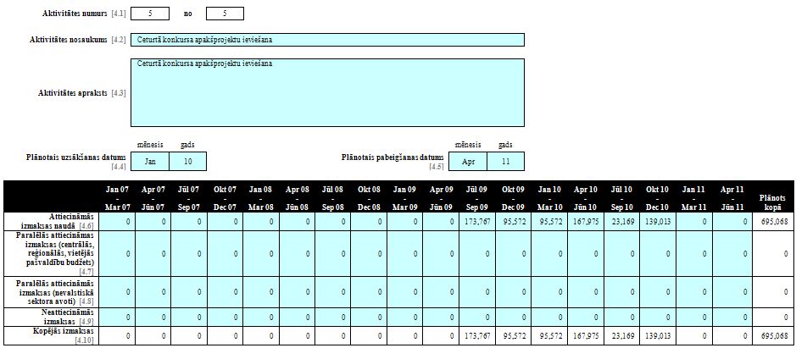The width and height of the screenshot is (796, 348).
Task: Click Kopējās izmaksas cell for Okt 09 - Dec 09
Action: (x=514, y=335)
